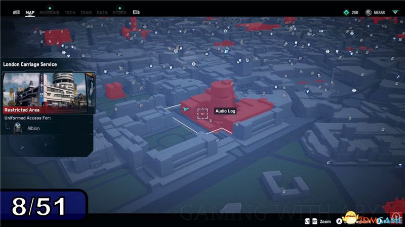The height and width of the screenshot is (227, 405).
Task: Click the Albion uniform vest icon
Action: tap(18, 128)
